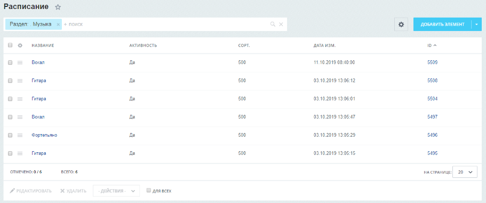Open the Вокал element with ID 5509
This screenshot has height=203, width=486.
(x=38, y=63)
